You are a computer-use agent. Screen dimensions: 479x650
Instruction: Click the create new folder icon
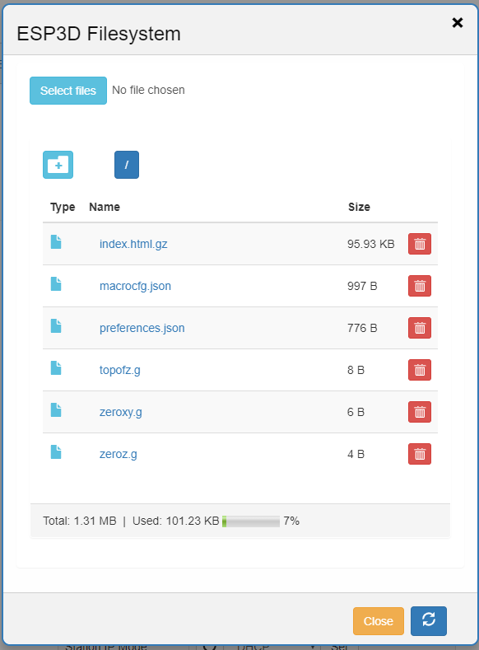tap(58, 165)
